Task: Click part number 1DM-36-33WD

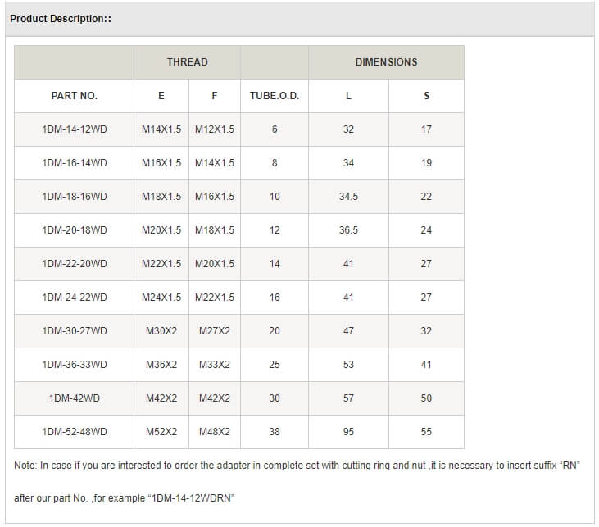Action: point(74,365)
